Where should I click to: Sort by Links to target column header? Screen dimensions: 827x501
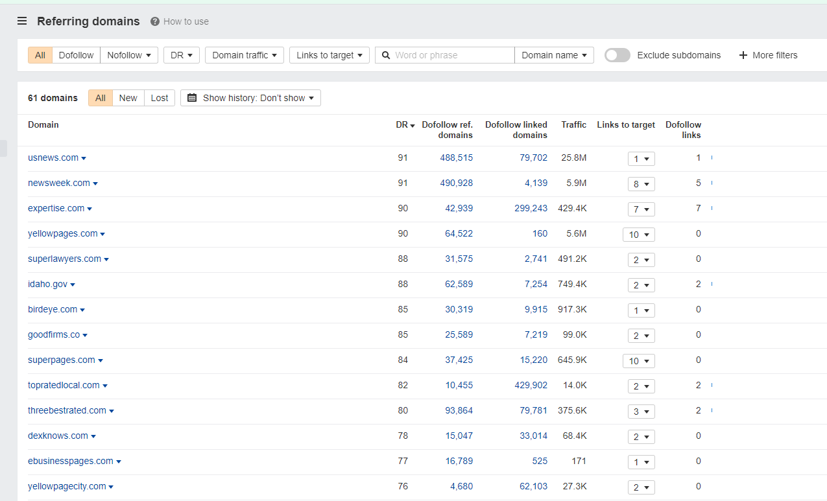[626, 124]
